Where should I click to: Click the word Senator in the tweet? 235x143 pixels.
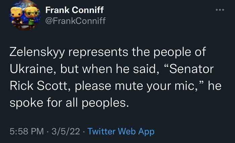pos(190,70)
